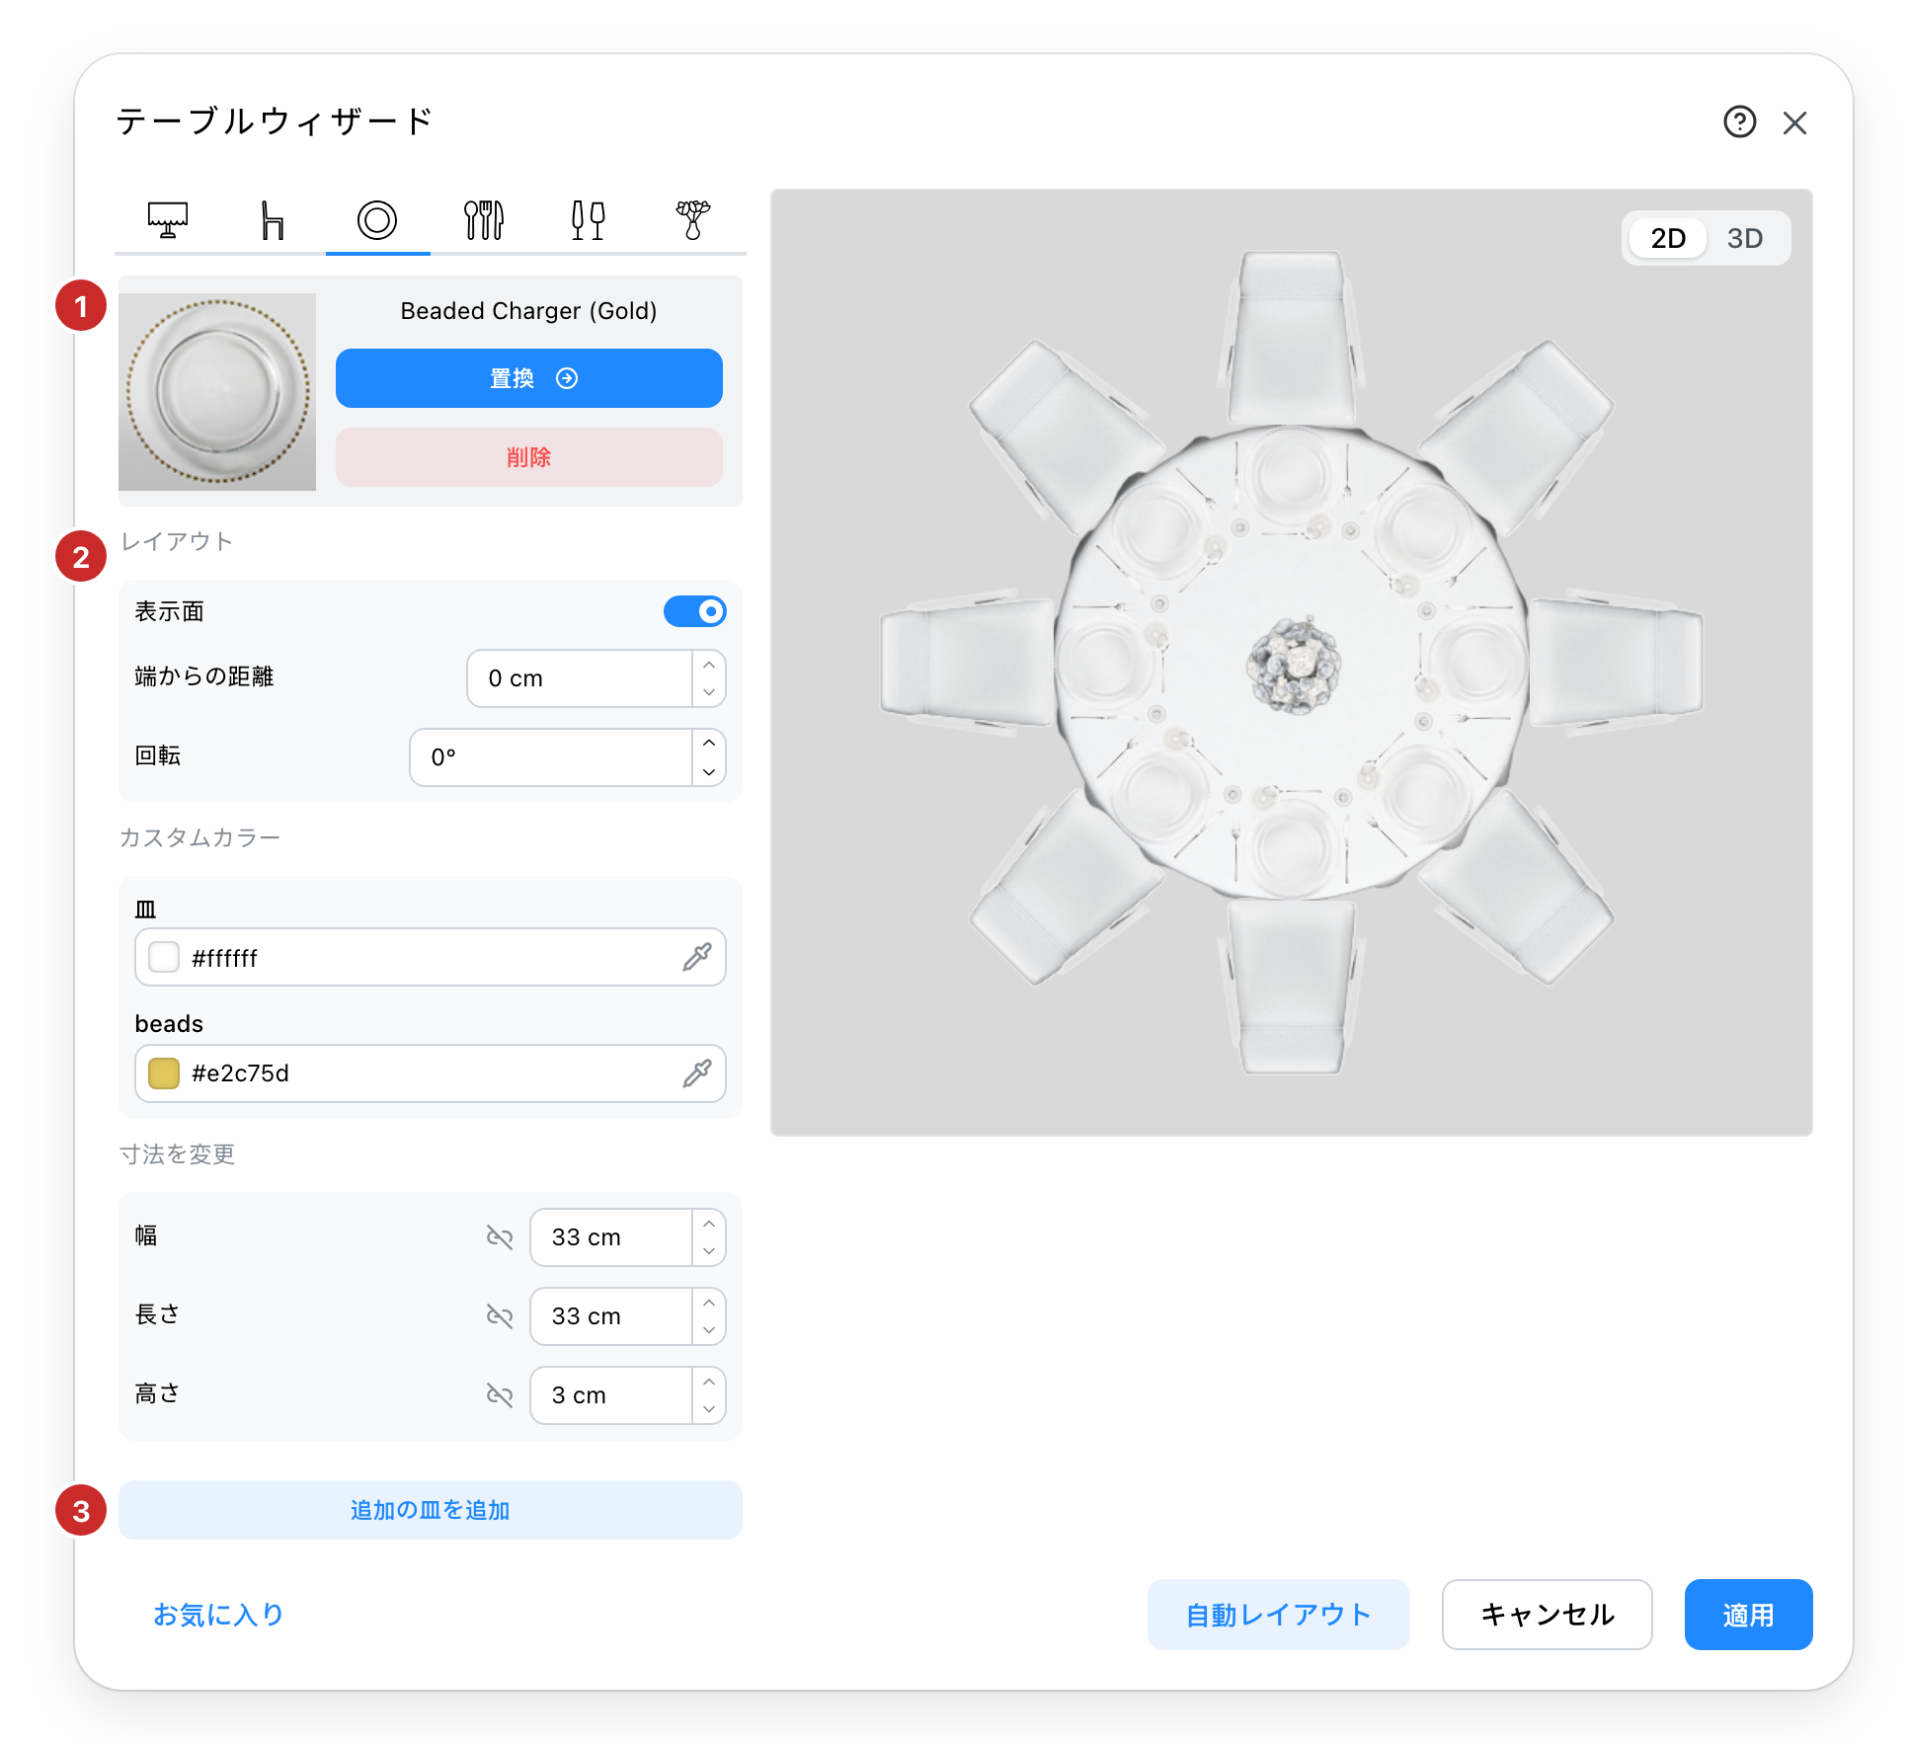This screenshot has width=1908, height=1744.
Task: Edit the #e2c75d beads hex field
Action: tap(431, 1073)
